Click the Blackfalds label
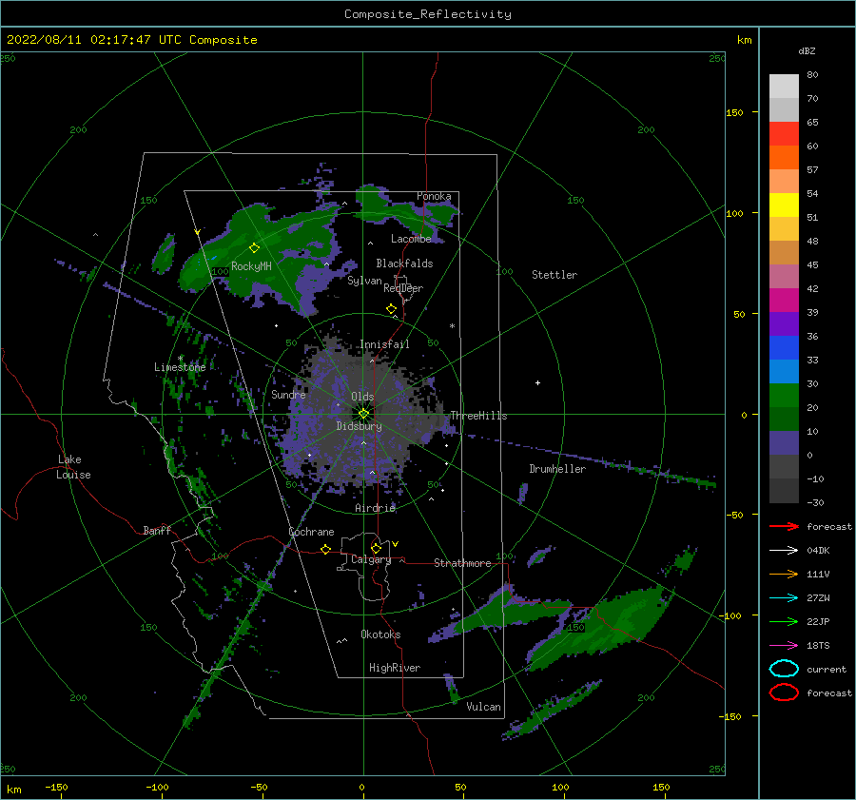The image size is (856, 800). coord(404,263)
